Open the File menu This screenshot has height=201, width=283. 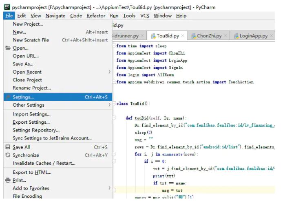point(9,16)
